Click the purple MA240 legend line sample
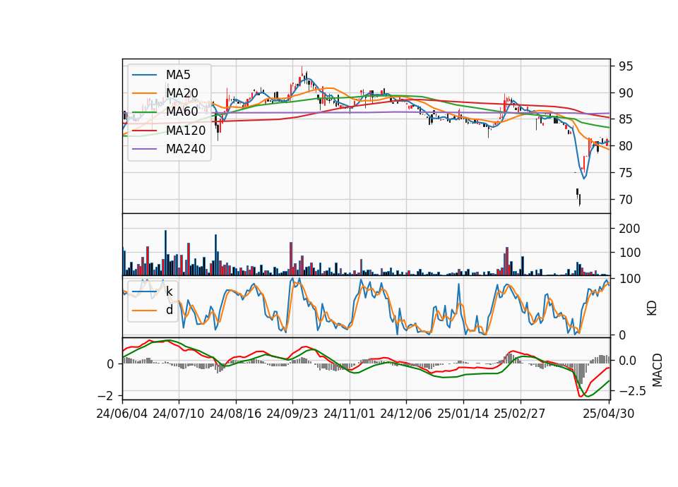This screenshot has height=487, width=678. (x=144, y=149)
